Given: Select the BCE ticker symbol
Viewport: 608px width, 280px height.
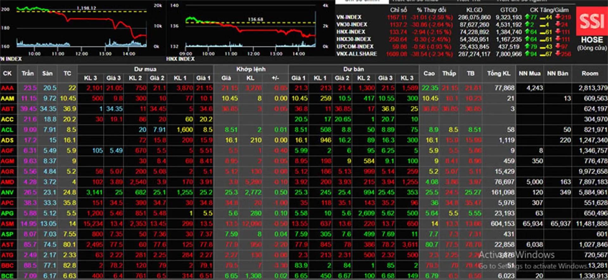Looking at the screenshot, I should pos(7,276).
